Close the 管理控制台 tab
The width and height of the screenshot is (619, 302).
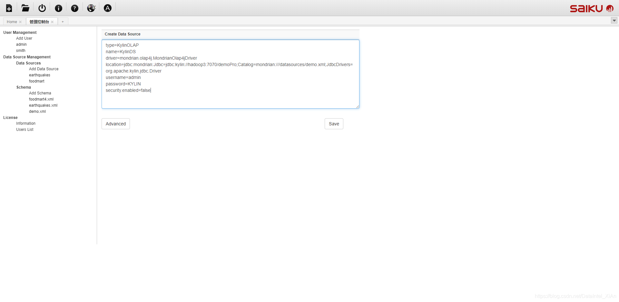click(x=52, y=22)
